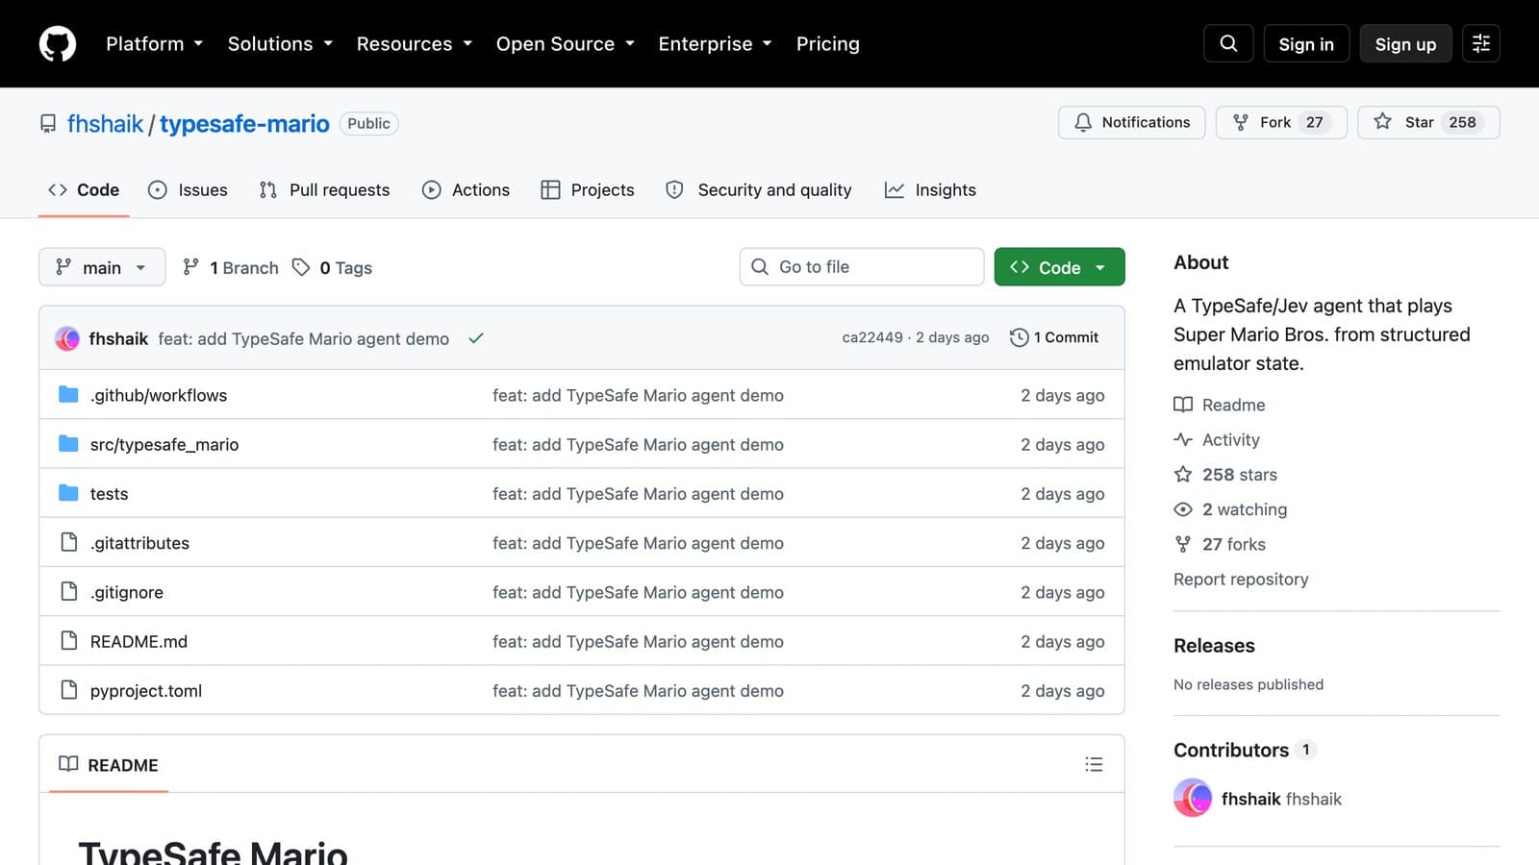Open the Readme link in About sidebar

[x=1220, y=405]
